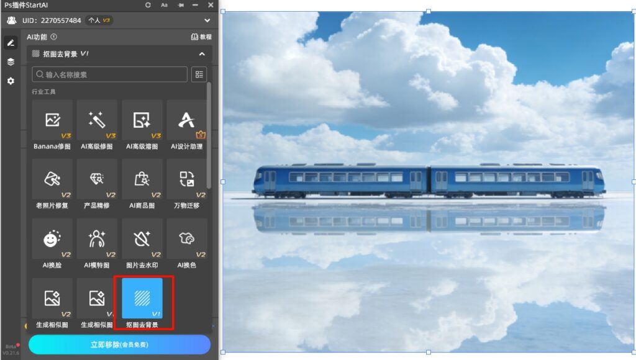This screenshot has width=636, height=360.
Task: Collapse the 抠图去背景 tool list
Action: tap(201, 54)
